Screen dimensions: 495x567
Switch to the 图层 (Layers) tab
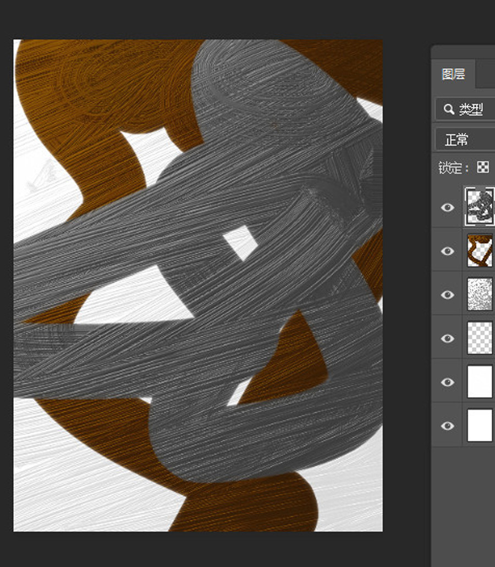[453, 74]
